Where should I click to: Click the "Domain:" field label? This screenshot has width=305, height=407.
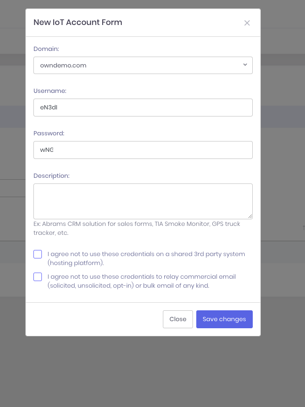(x=46, y=49)
